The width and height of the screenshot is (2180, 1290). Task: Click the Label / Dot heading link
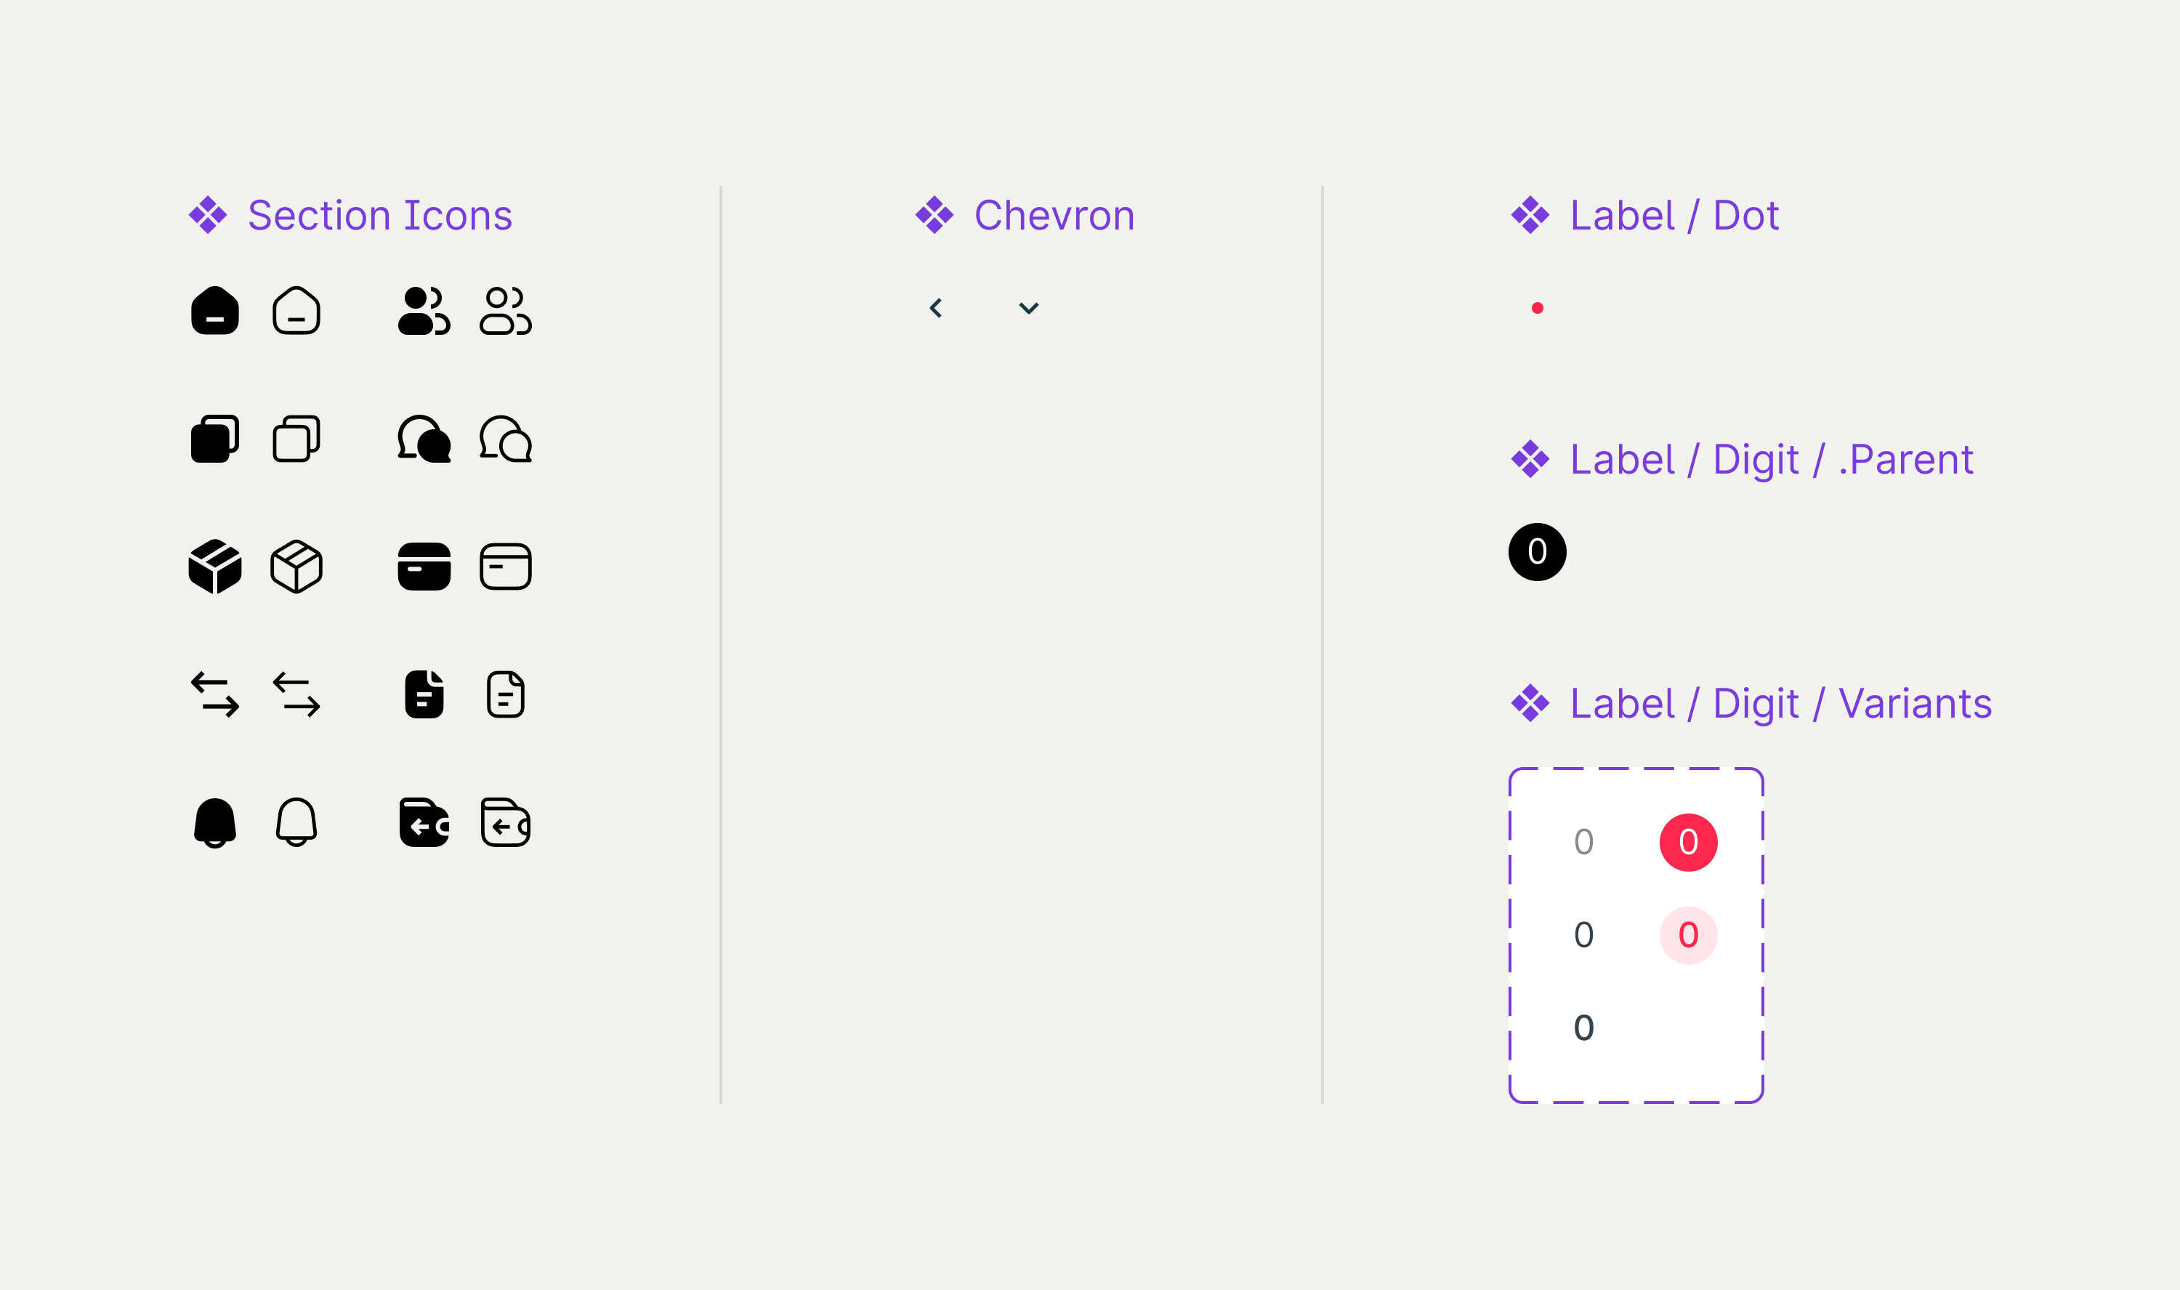(x=1674, y=215)
